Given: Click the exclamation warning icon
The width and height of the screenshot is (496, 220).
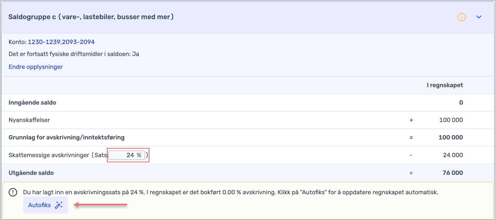Looking at the screenshot, I should (13, 192).
